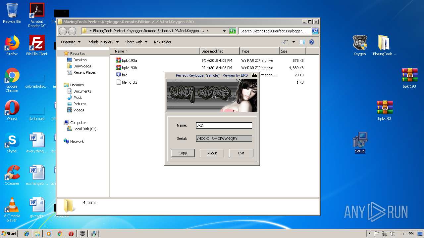The width and height of the screenshot is (424, 238).
Task: Open the Explorer Help icon
Action: pyautogui.click(x=311, y=42)
